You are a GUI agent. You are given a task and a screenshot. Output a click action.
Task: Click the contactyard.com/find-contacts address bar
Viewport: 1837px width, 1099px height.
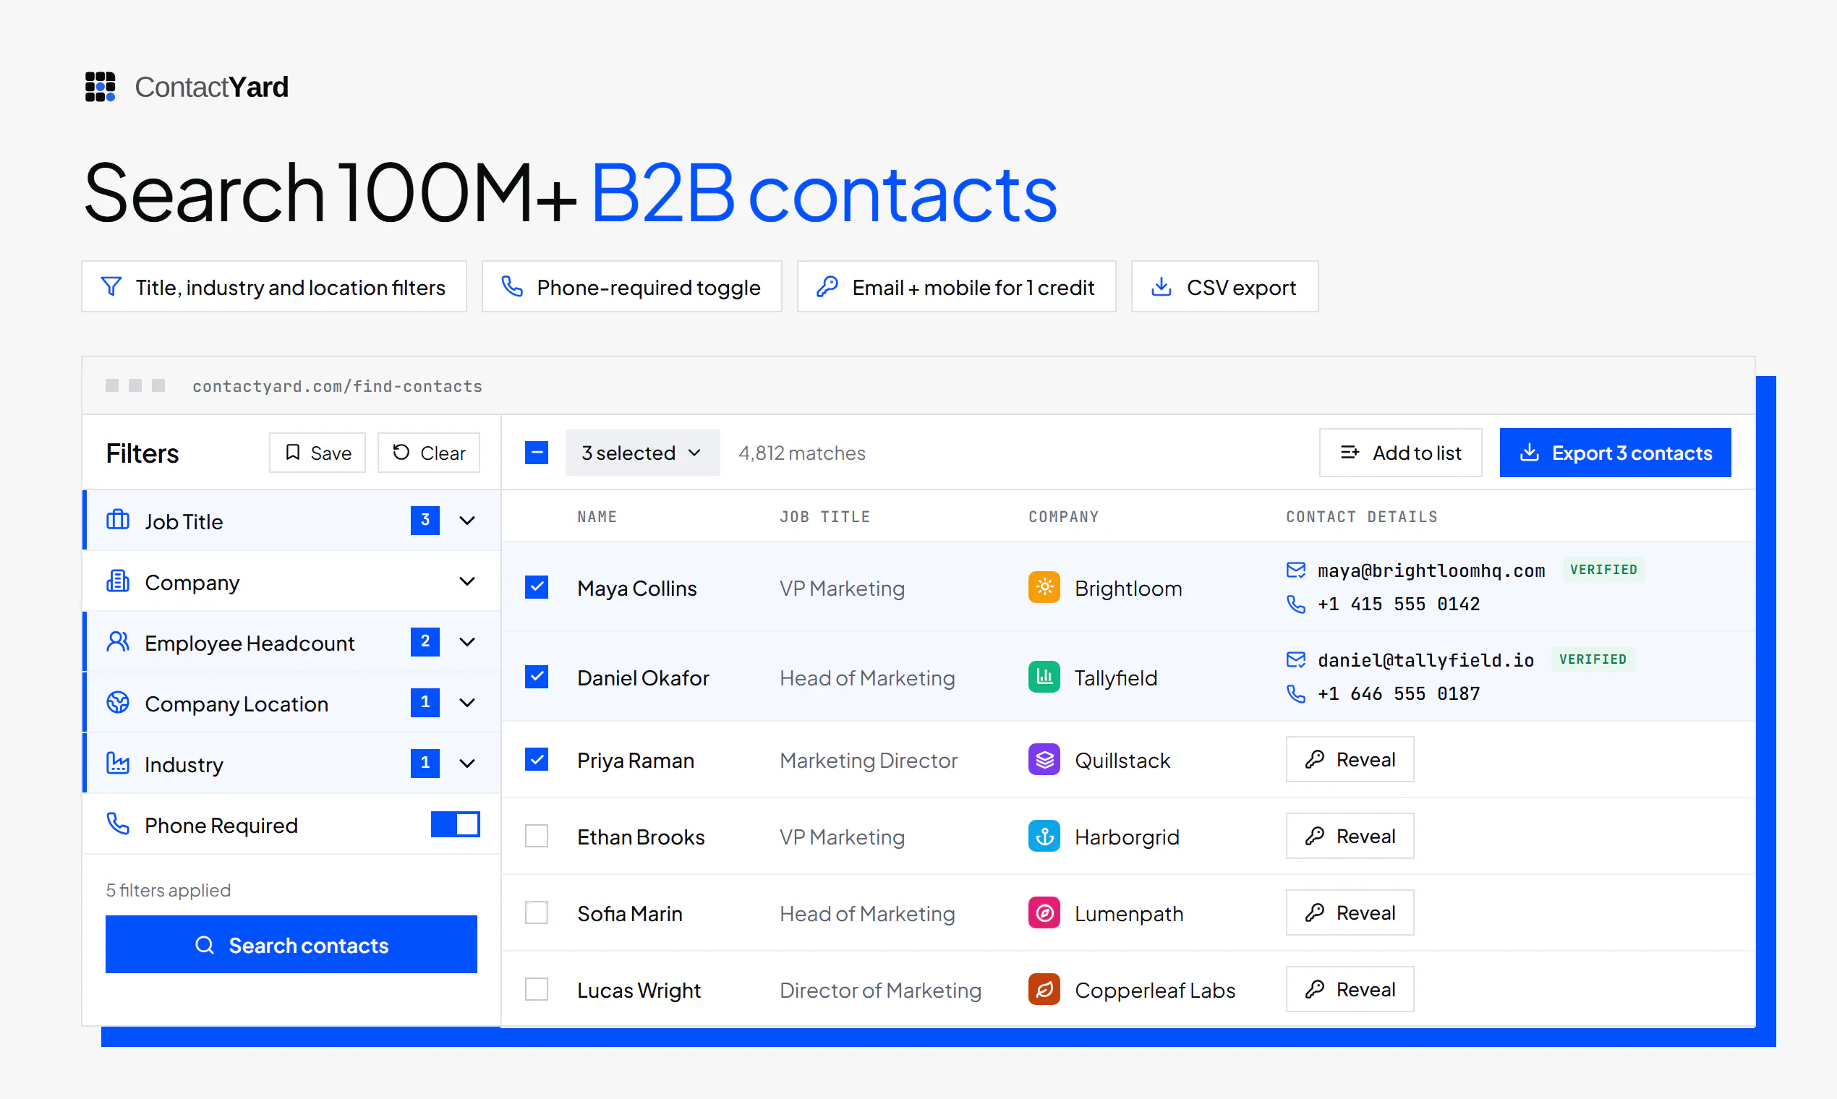click(337, 386)
